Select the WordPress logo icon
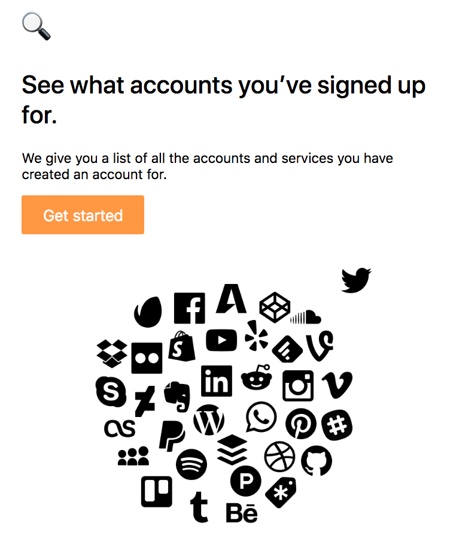The height and width of the screenshot is (544, 450). pyautogui.click(x=209, y=420)
